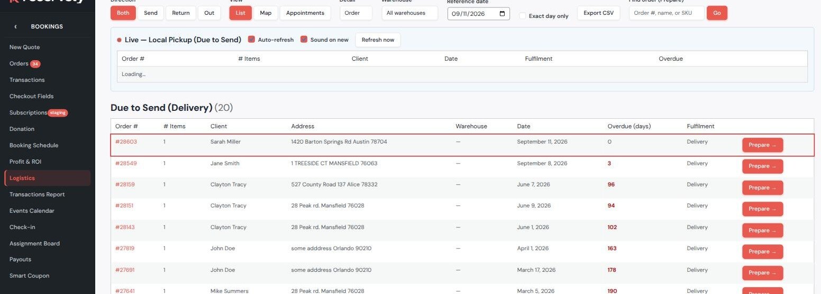This screenshot has width=821, height=294.
Task: Prepare order #27819 dated April 1
Action: [762, 252]
